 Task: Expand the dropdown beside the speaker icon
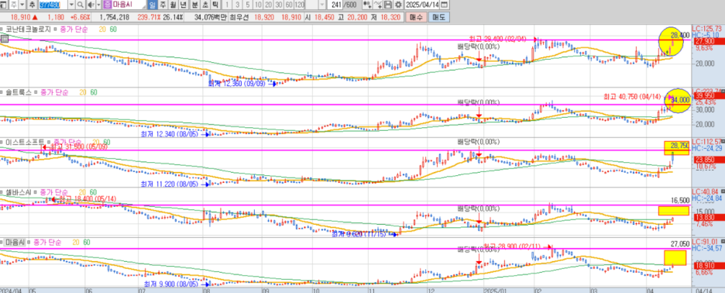click(x=98, y=5)
